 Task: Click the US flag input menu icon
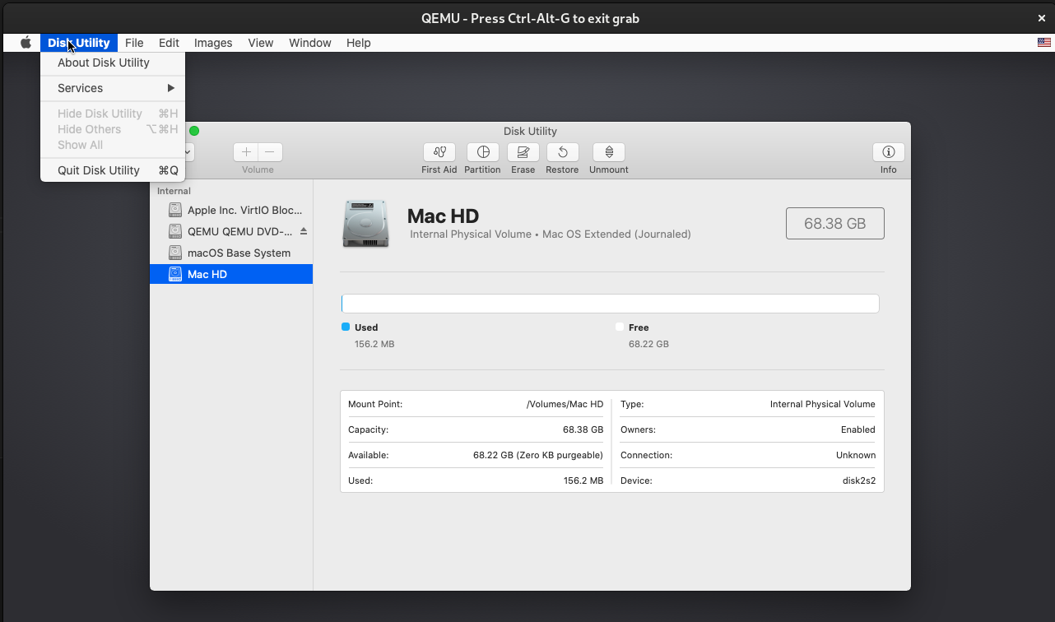tap(1044, 43)
